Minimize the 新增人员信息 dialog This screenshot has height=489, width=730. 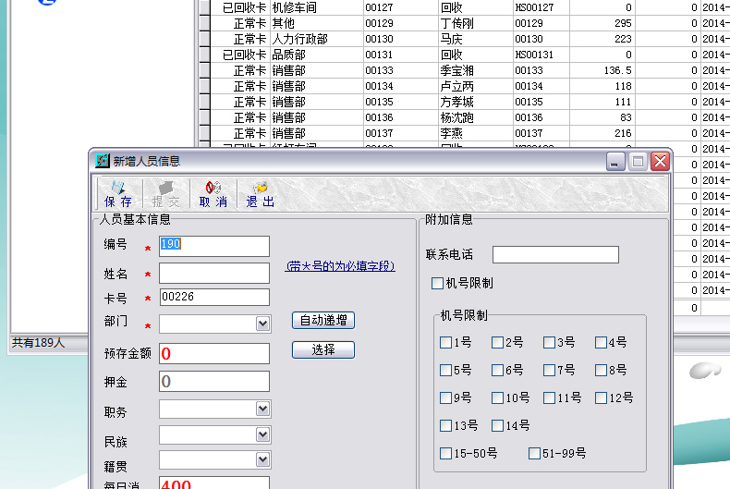pyautogui.click(x=615, y=161)
